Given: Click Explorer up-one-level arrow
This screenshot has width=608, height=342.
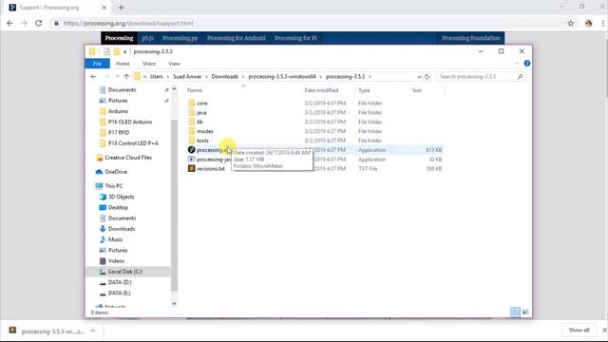Looking at the screenshot, I should point(126,77).
